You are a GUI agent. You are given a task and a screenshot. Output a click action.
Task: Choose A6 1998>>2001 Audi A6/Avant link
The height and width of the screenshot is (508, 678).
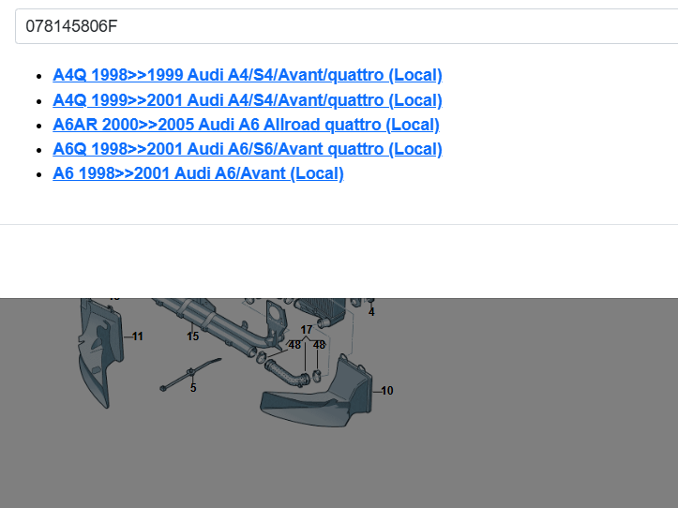[198, 173]
